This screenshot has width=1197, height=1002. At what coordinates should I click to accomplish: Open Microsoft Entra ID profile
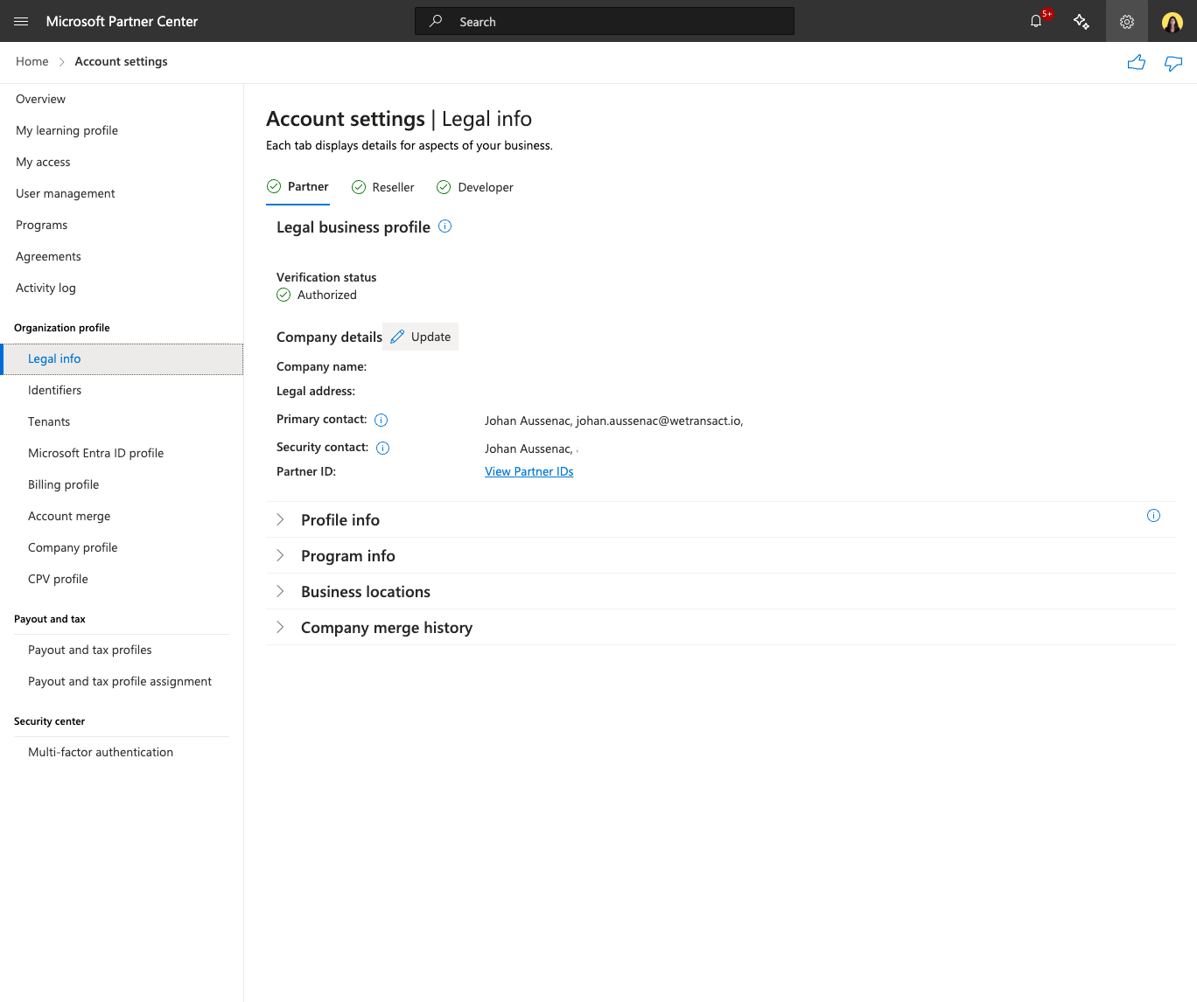pyautogui.click(x=96, y=453)
